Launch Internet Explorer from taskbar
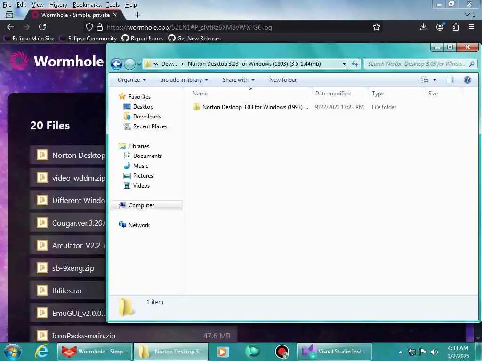The image size is (482, 361). [x=41, y=352]
